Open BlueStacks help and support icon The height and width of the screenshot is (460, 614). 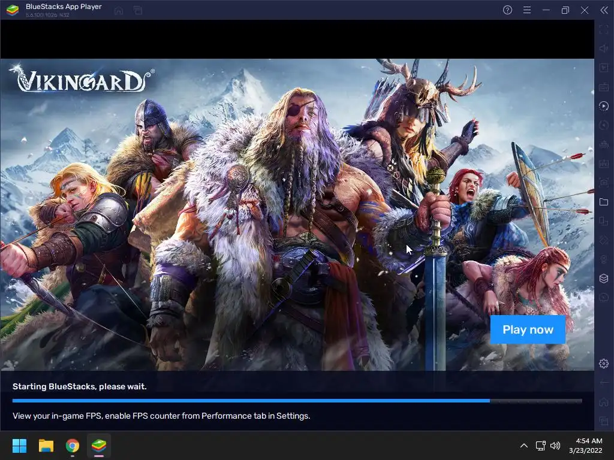(507, 10)
